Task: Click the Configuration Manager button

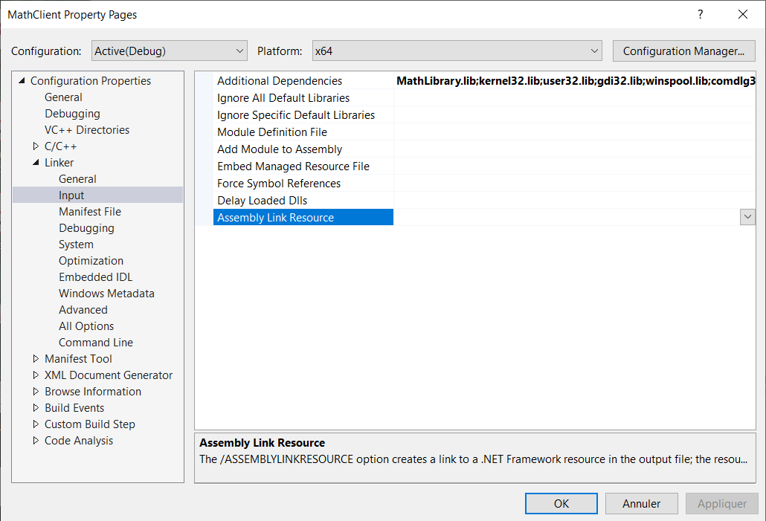Action: (683, 51)
